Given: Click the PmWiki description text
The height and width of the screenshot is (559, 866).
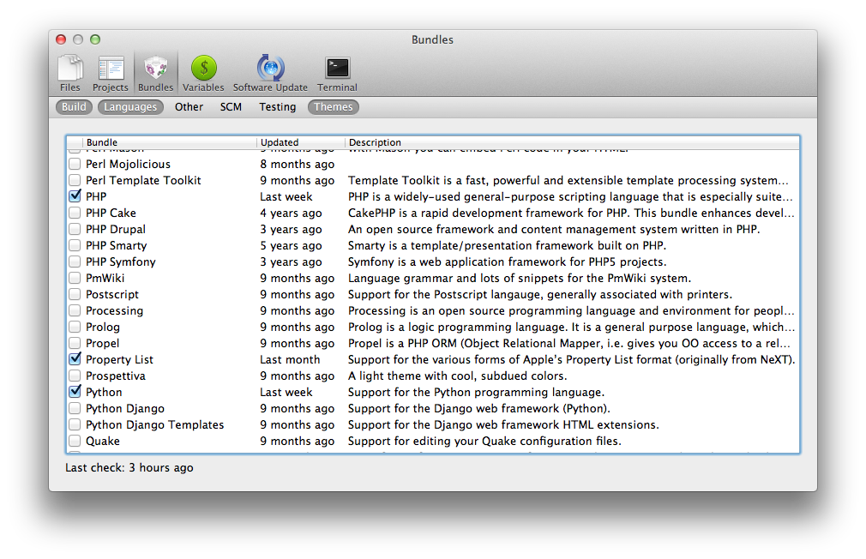Looking at the screenshot, I should click(x=519, y=278).
